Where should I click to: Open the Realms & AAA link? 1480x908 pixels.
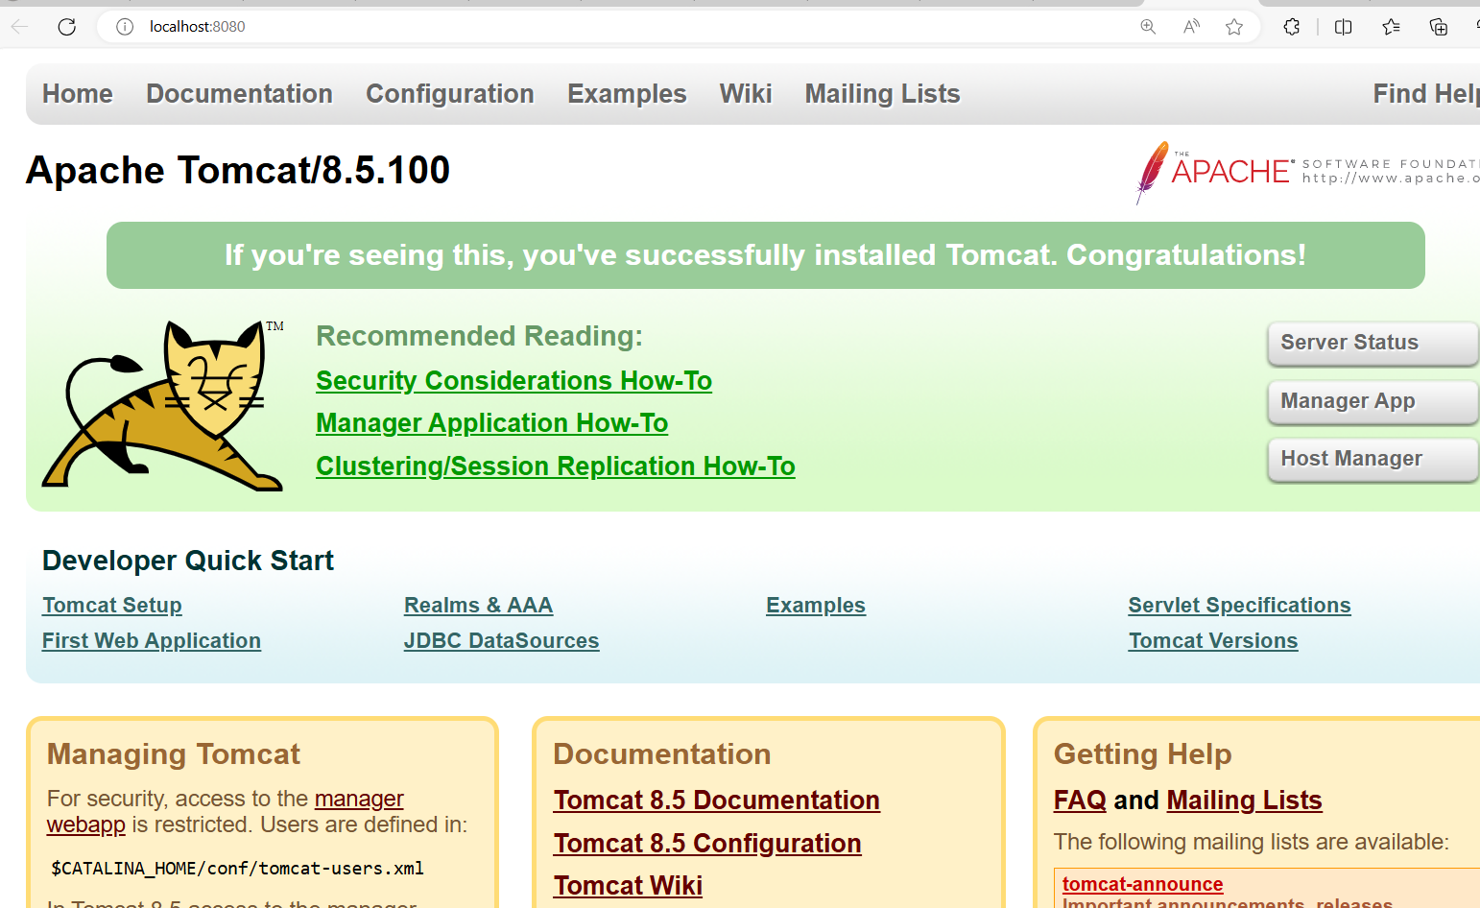click(x=478, y=606)
